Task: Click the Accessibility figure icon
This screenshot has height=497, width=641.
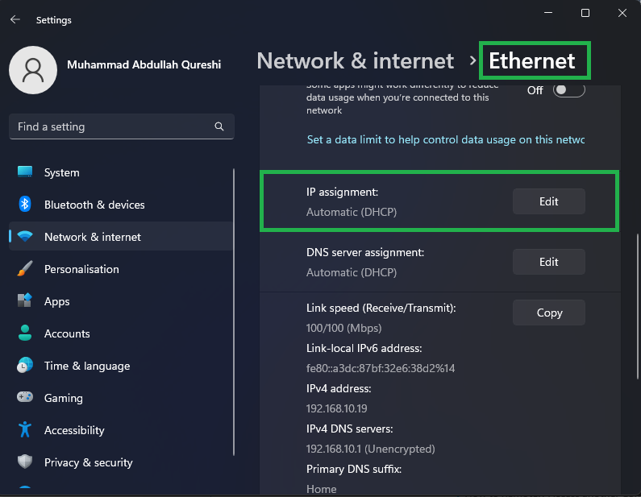Action: [25, 430]
